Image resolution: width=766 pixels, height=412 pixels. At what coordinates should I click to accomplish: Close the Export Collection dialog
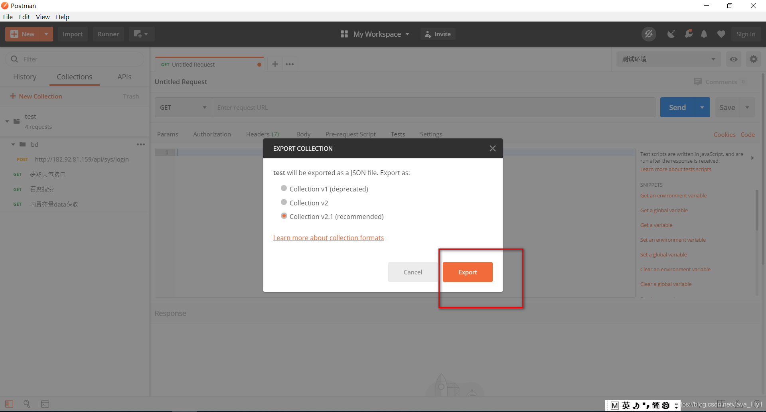pos(493,148)
